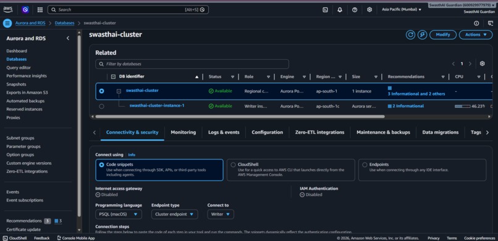Open Performance insights in sidebar
498x241 pixels.
click(x=27, y=76)
